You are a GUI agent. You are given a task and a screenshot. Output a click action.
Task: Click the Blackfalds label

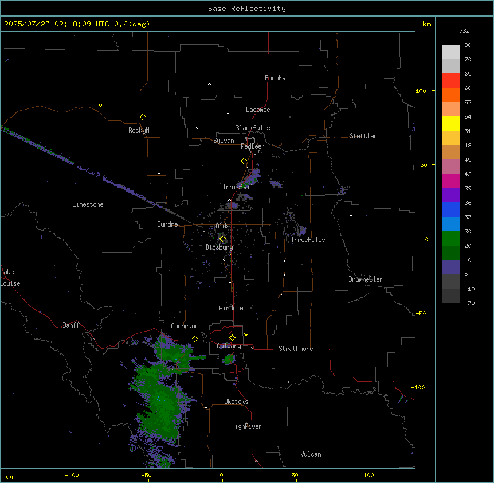coord(253,128)
